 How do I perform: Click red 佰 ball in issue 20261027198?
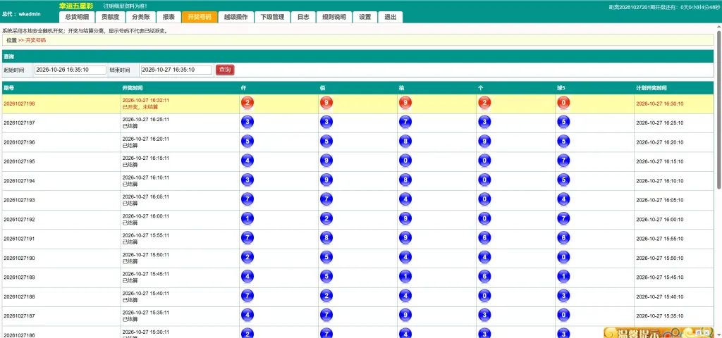tap(326, 103)
